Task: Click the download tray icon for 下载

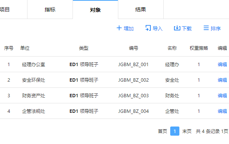Action: tap(177, 28)
